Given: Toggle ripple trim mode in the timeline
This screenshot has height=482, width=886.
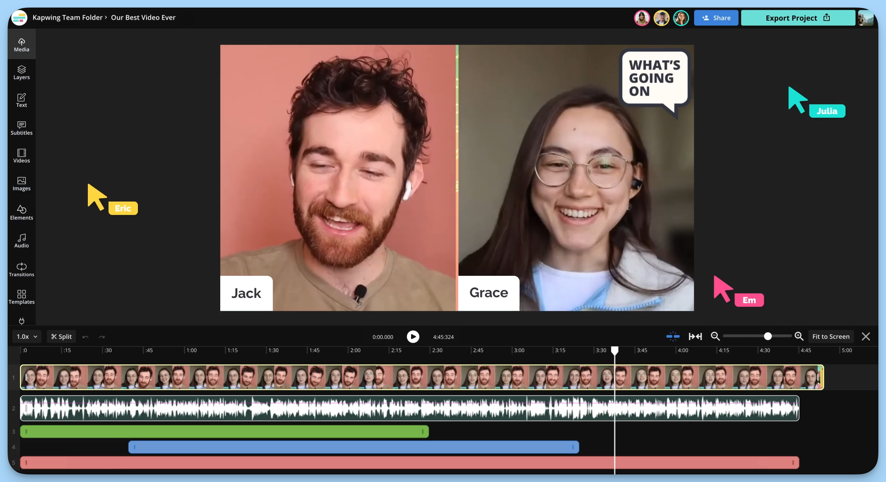Looking at the screenshot, I should (x=695, y=336).
